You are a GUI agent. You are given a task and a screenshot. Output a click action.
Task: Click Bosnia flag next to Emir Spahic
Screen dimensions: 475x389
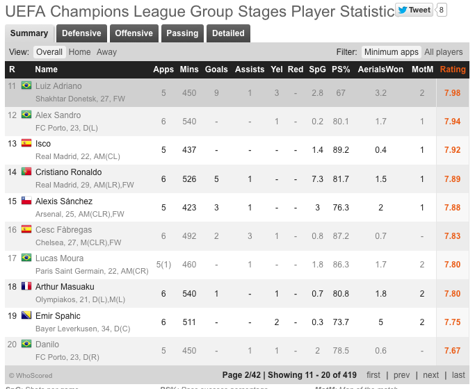(x=26, y=316)
